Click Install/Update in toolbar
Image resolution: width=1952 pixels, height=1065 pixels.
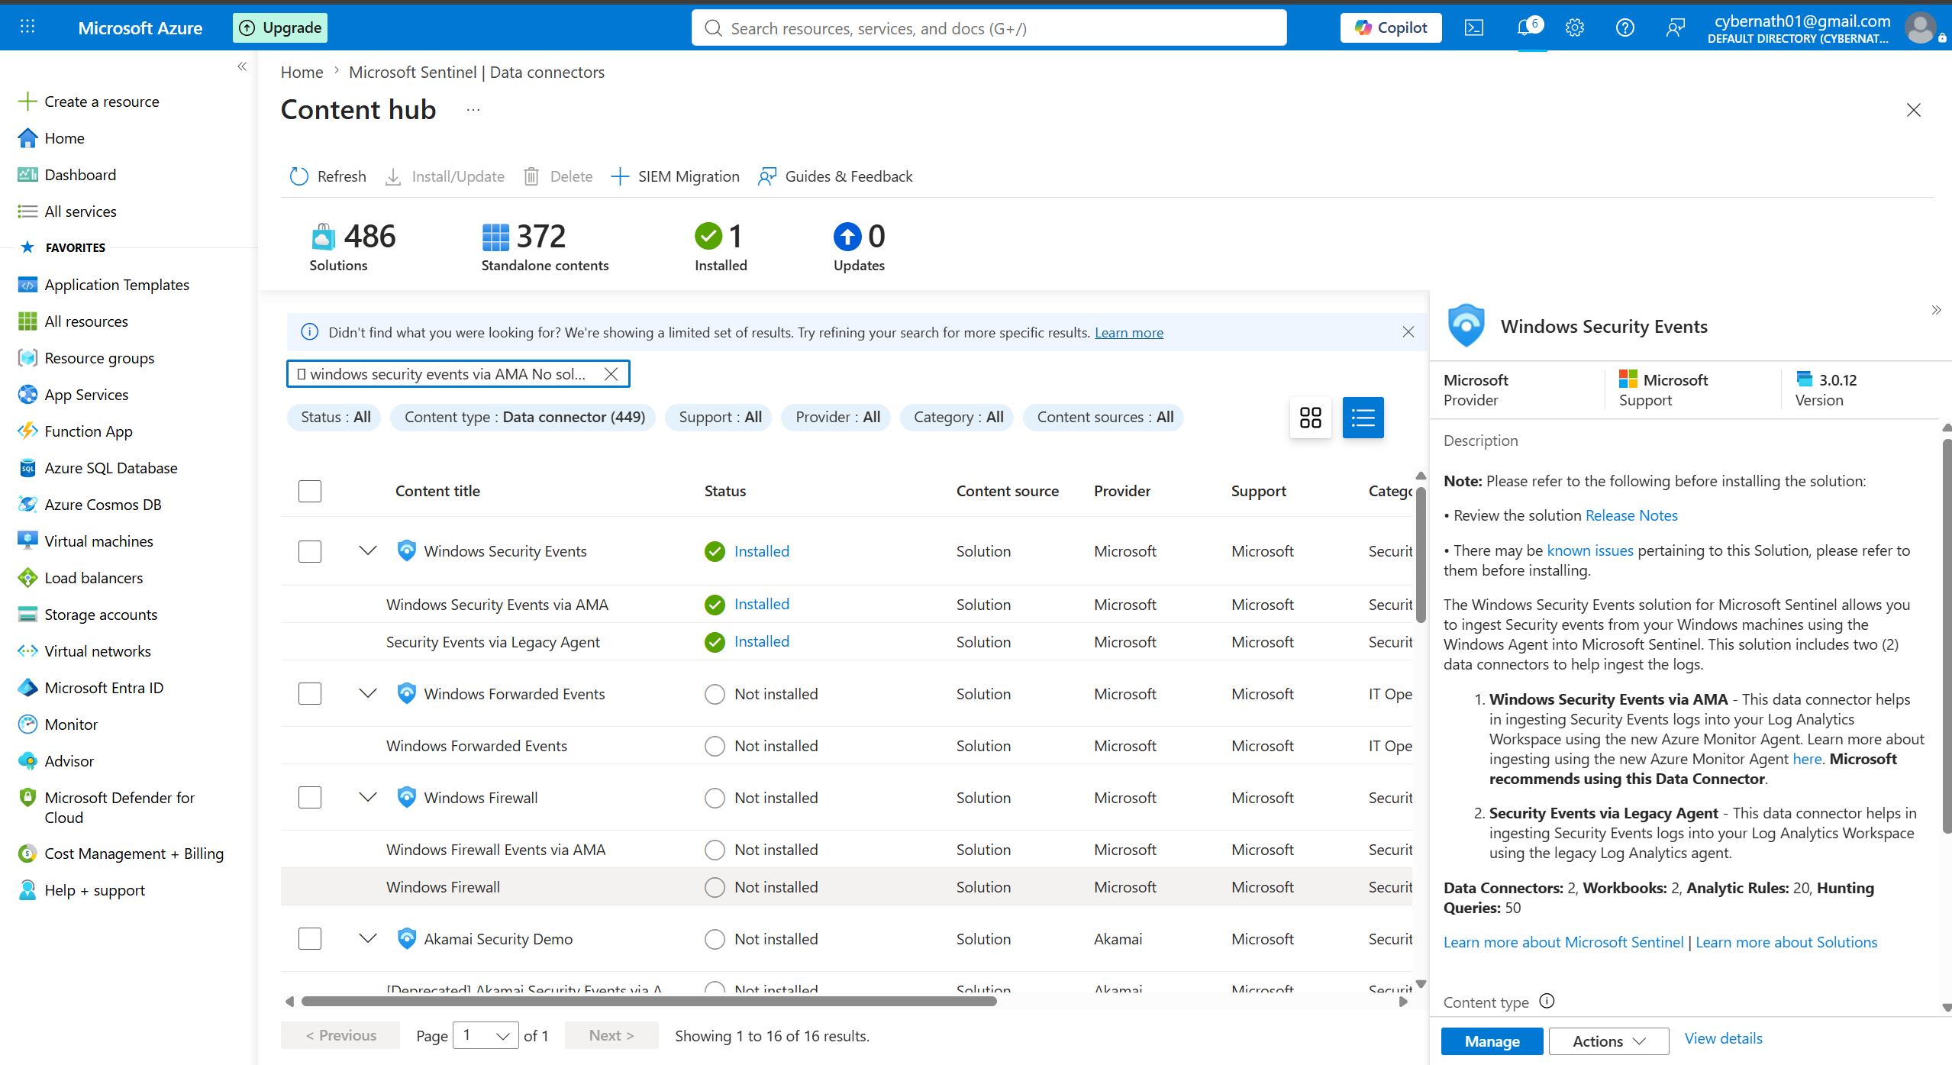(x=444, y=176)
